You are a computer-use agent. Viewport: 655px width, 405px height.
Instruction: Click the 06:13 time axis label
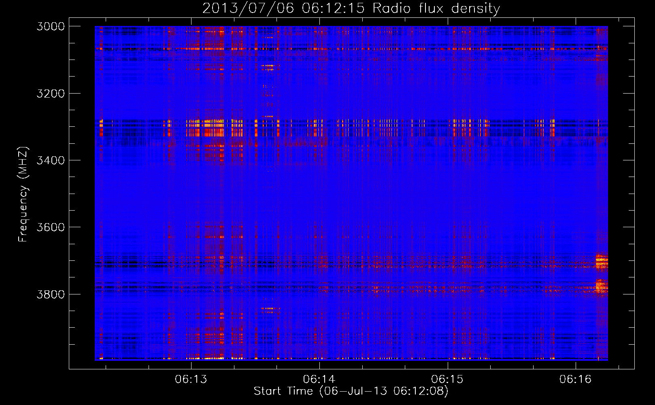pos(191,379)
